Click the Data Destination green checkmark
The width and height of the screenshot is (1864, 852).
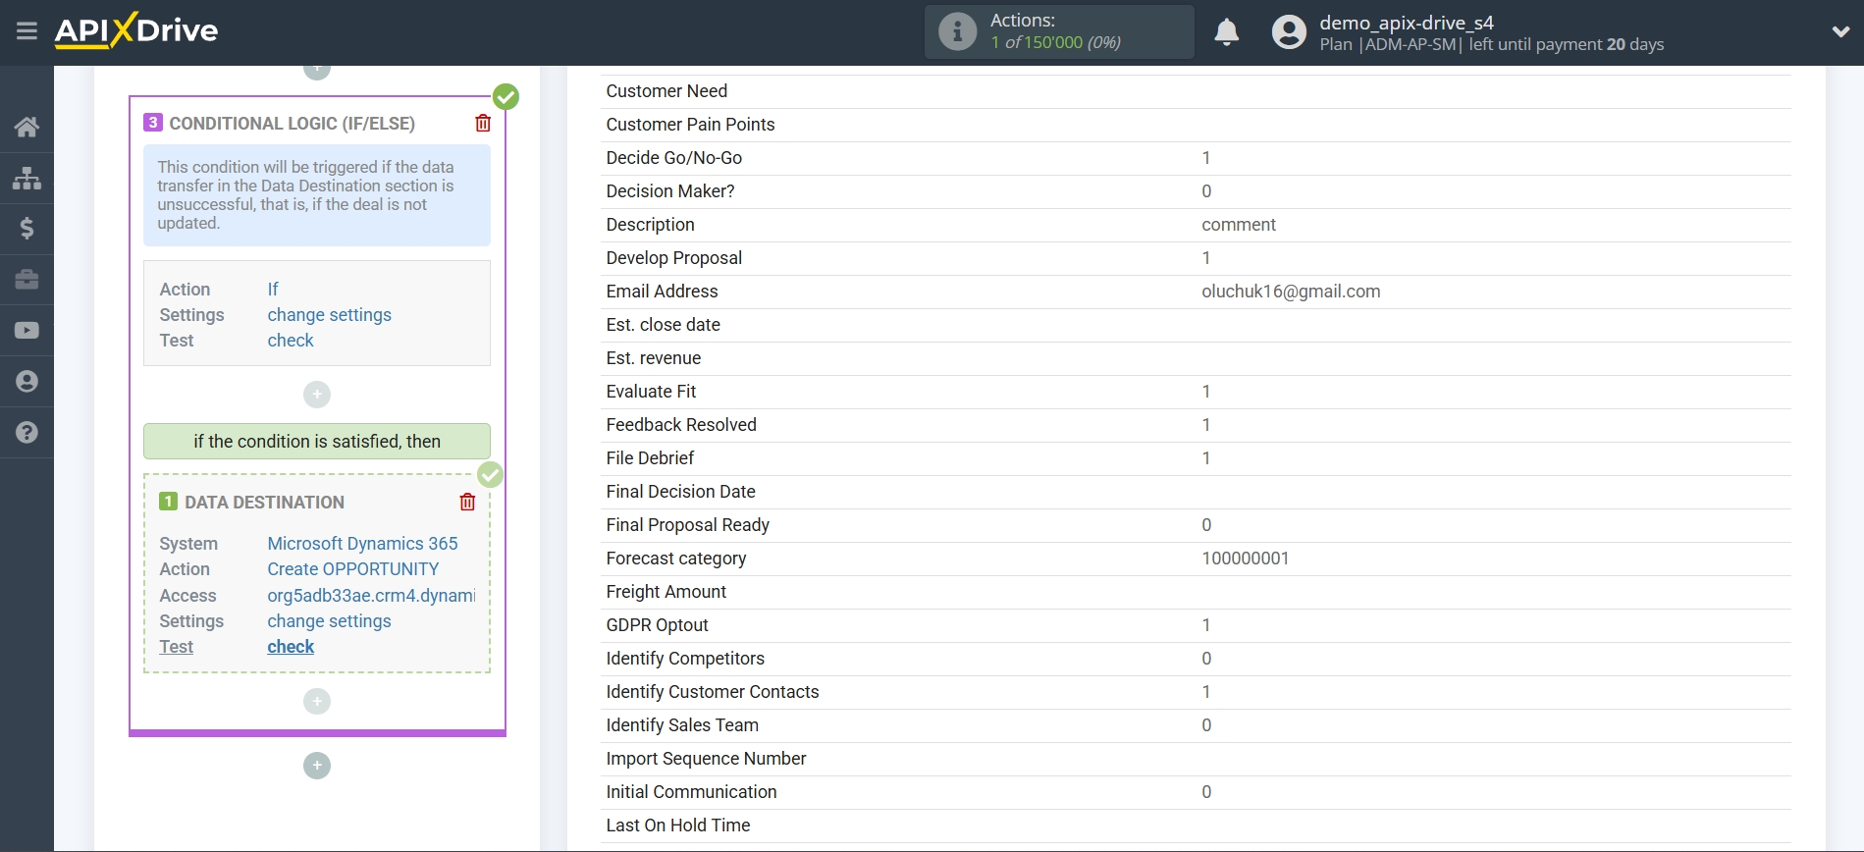pyautogui.click(x=490, y=475)
